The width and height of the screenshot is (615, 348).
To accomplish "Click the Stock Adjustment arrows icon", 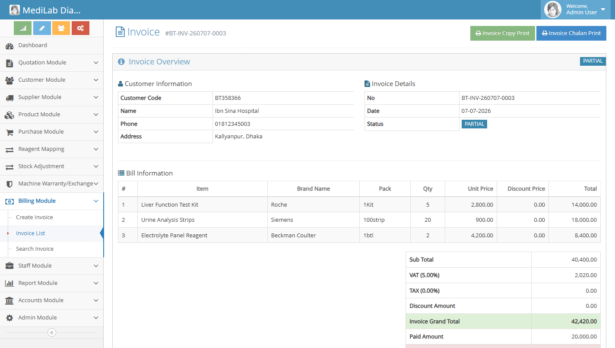I will [10, 167].
